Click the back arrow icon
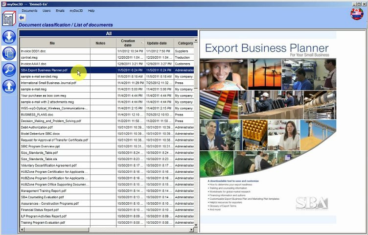The width and height of the screenshot is (368, 235). tap(22, 18)
